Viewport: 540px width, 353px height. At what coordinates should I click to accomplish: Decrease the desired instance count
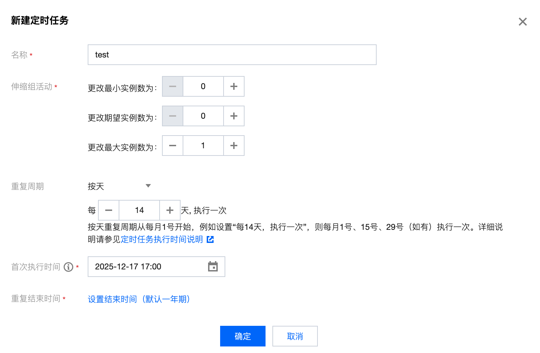(x=173, y=116)
